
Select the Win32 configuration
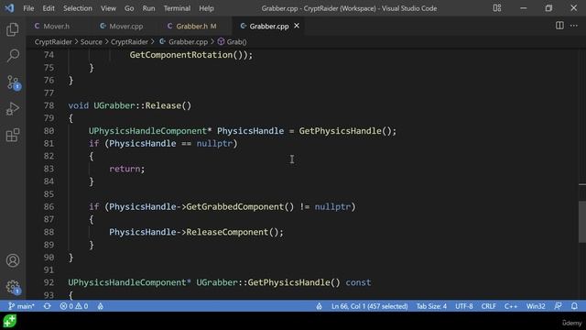coord(536,306)
